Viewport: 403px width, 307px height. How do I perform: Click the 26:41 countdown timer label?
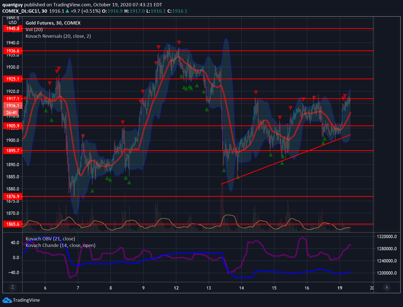(x=11, y=113)
